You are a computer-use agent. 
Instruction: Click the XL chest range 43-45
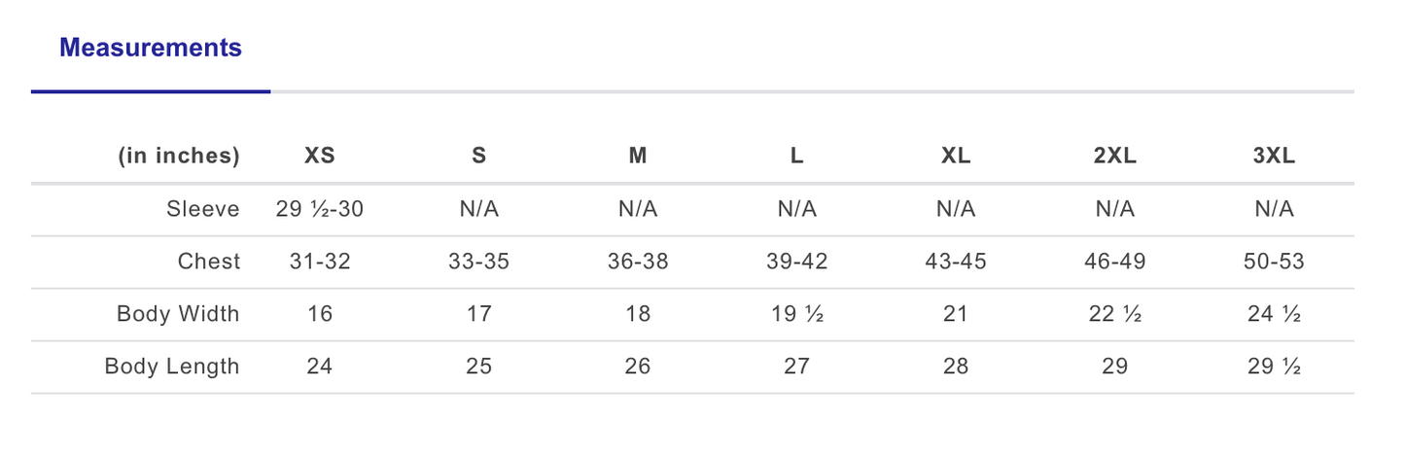(x=956, y=262)
